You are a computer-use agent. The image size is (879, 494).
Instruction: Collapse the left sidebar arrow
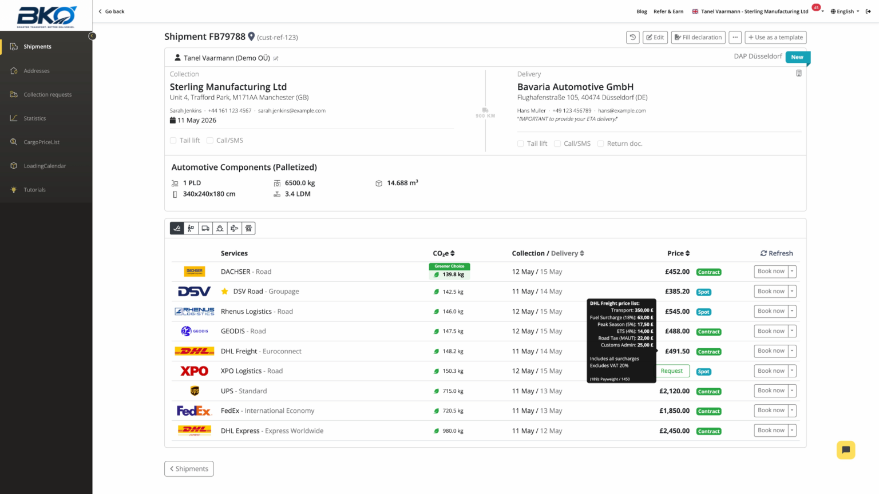click(92, 36)
